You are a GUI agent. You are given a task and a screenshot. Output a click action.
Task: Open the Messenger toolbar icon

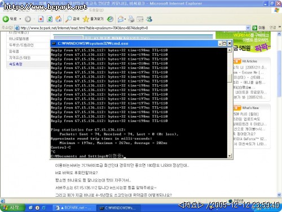(149, 19)
